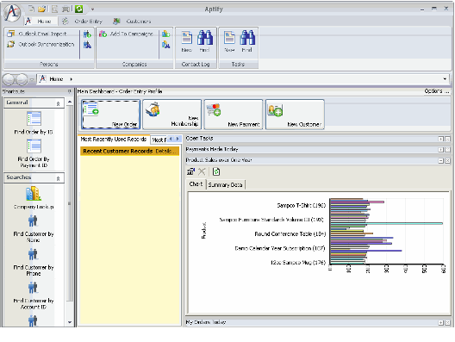Click the Find Order by ID shortcut icon
The image size is (455, 342).
(34, 118)
